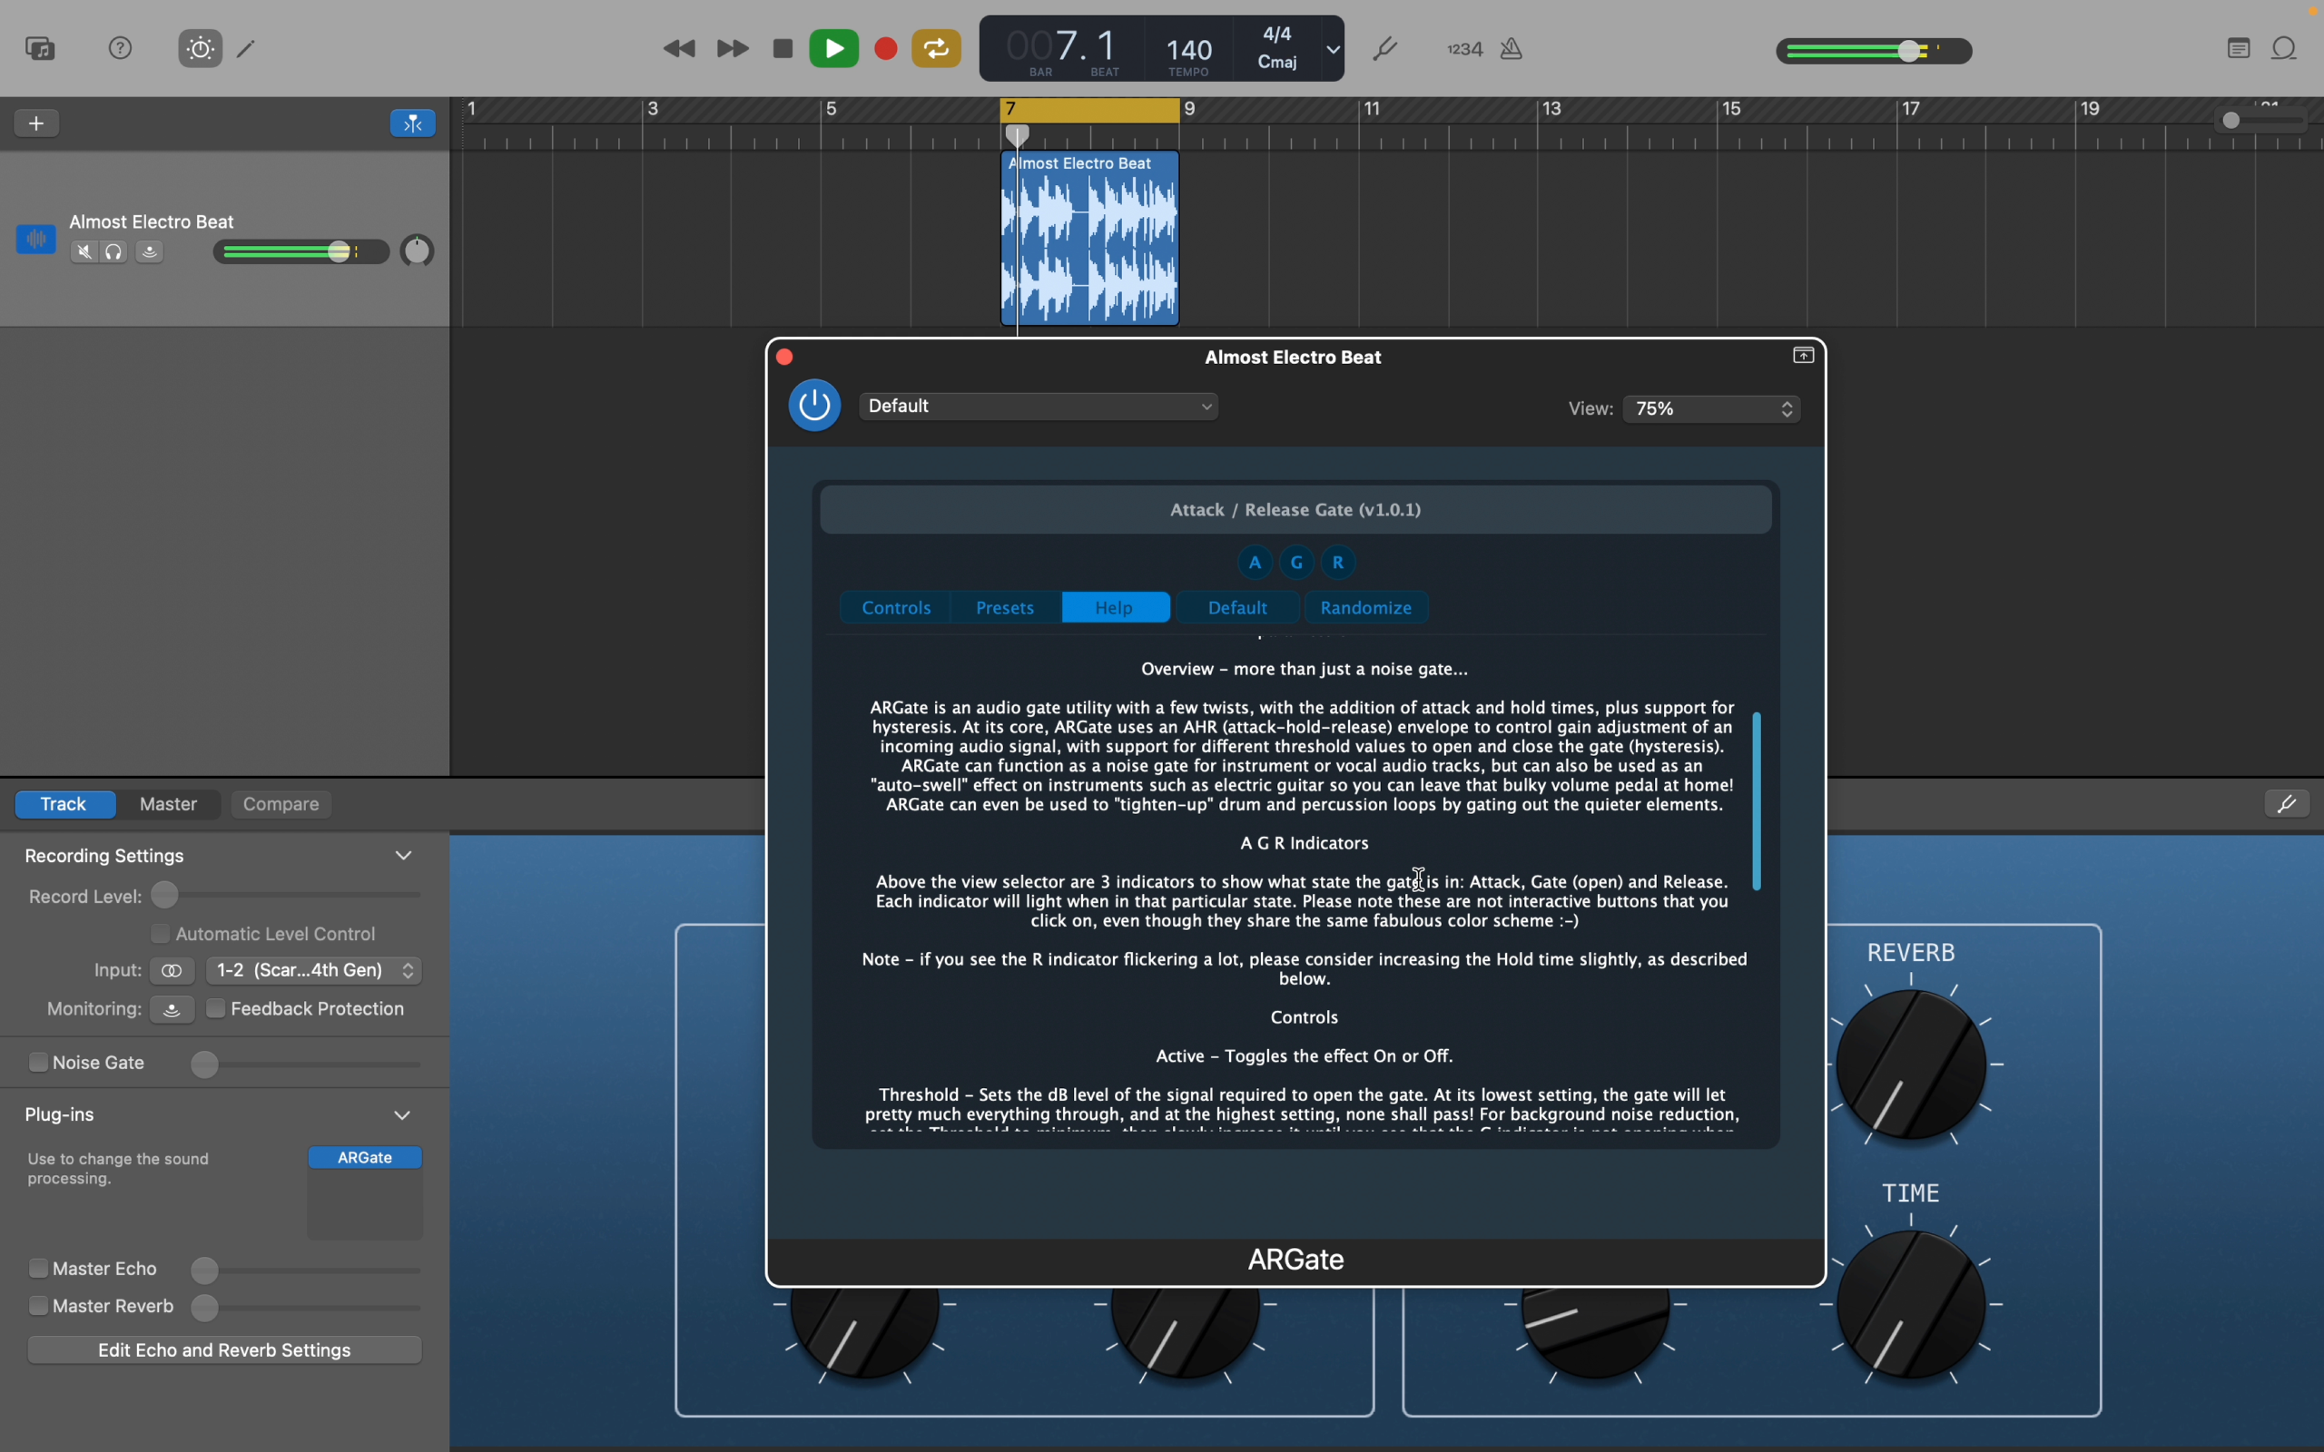Click Edit Echo and Reverb Settings
2324x1452 pixels.
click(226, 1350)
